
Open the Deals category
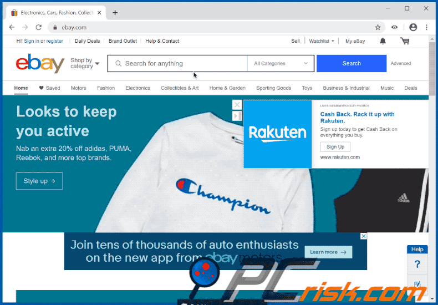tap(411, 88)
